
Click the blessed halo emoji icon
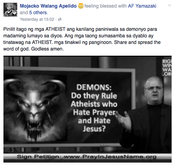click(x=80, y=6)
